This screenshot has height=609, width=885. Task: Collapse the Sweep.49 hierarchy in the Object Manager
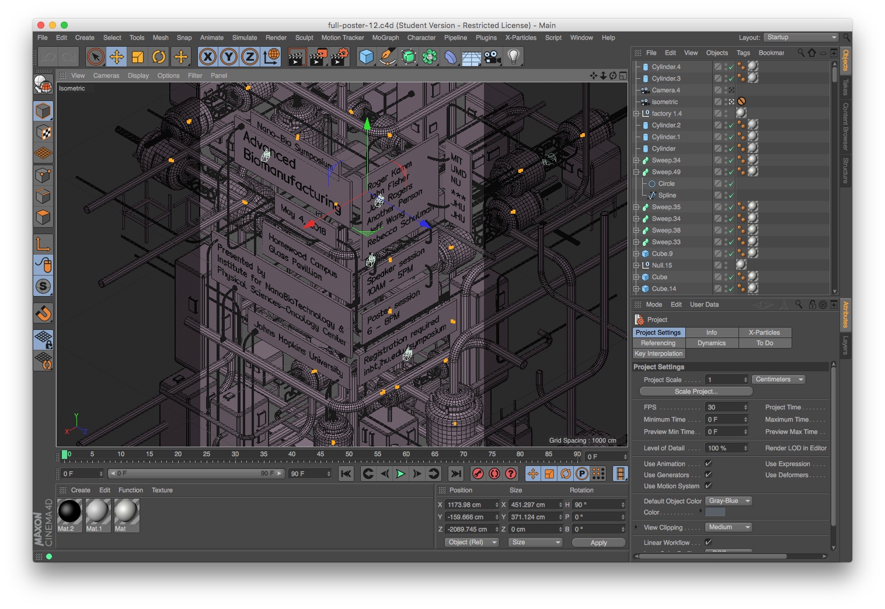(x=636, y=171)
